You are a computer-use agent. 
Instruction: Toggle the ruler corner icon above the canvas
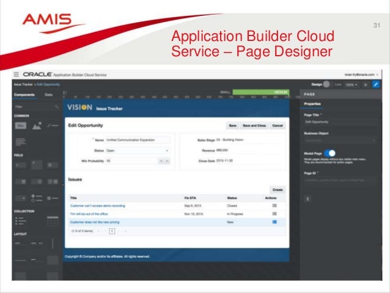(65, 93)
